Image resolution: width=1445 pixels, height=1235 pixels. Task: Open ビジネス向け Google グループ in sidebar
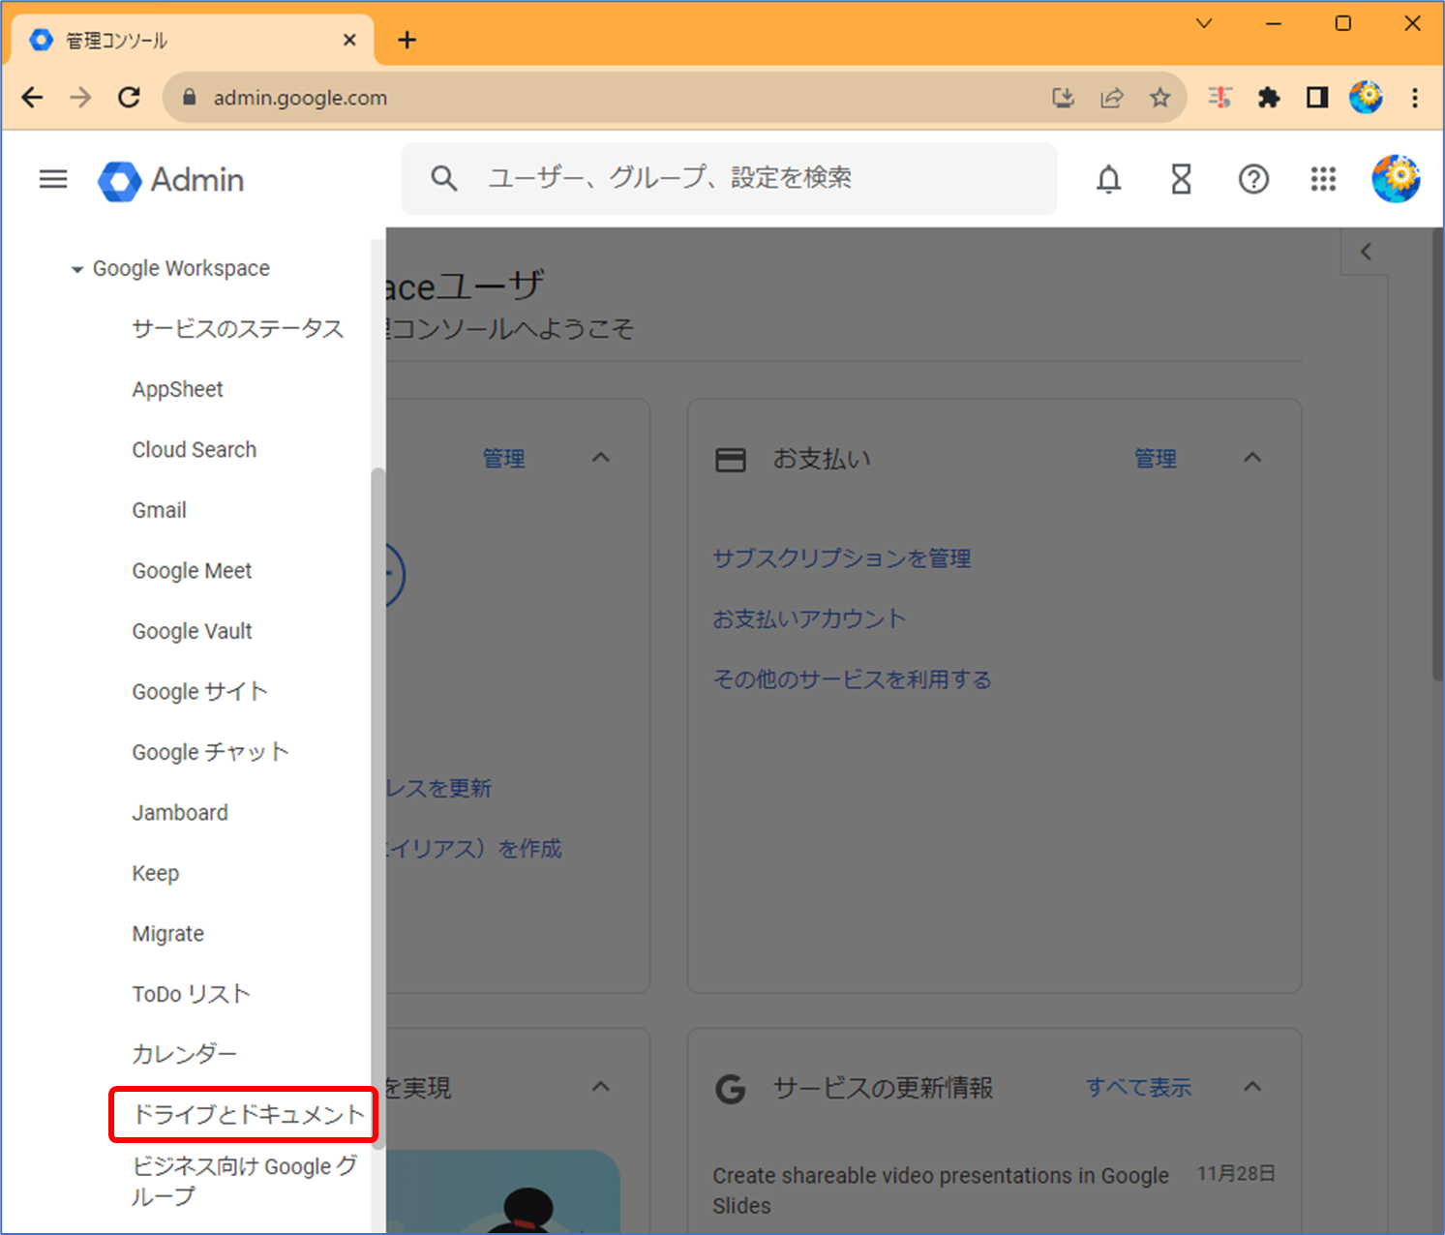(245, 1181)
